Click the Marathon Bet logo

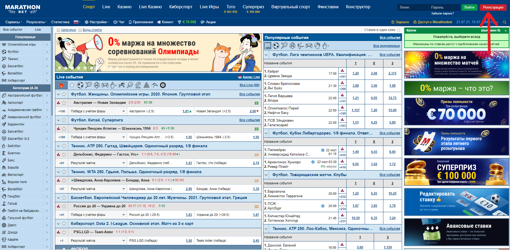click(x=23, y=9)
